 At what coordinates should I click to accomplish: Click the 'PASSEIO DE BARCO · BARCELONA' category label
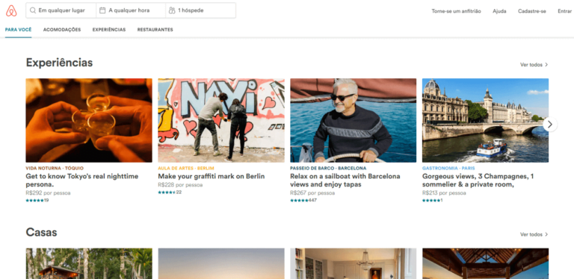(328, 169)
